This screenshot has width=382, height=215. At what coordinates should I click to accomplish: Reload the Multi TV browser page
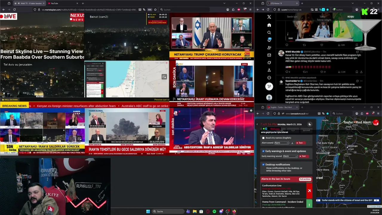click(14, 10)
